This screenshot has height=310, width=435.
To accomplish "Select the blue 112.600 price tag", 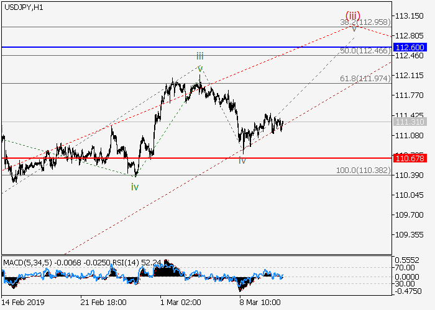I will point(410,47).
